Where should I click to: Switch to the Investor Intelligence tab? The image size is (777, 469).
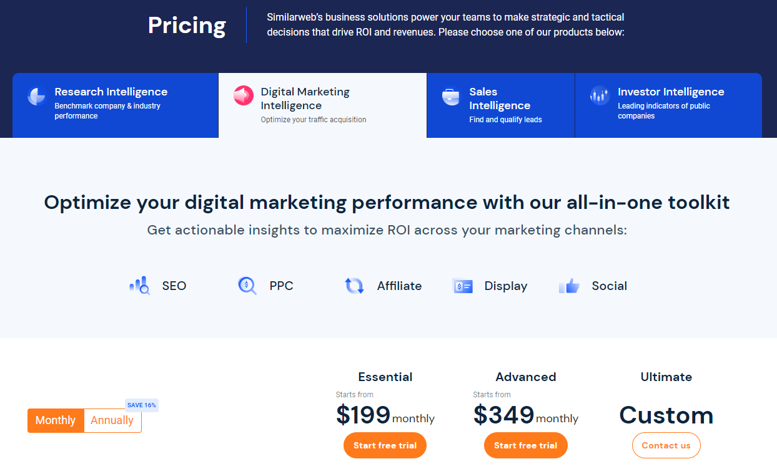pyautogui.click(x=668, y=105)
